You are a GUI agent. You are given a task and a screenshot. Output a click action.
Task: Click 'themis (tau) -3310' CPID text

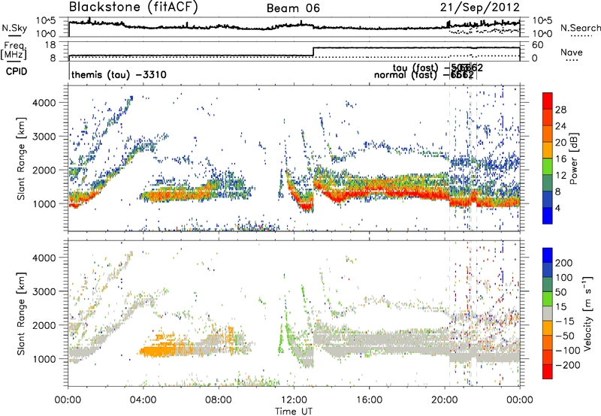click(x=119, y=74)
